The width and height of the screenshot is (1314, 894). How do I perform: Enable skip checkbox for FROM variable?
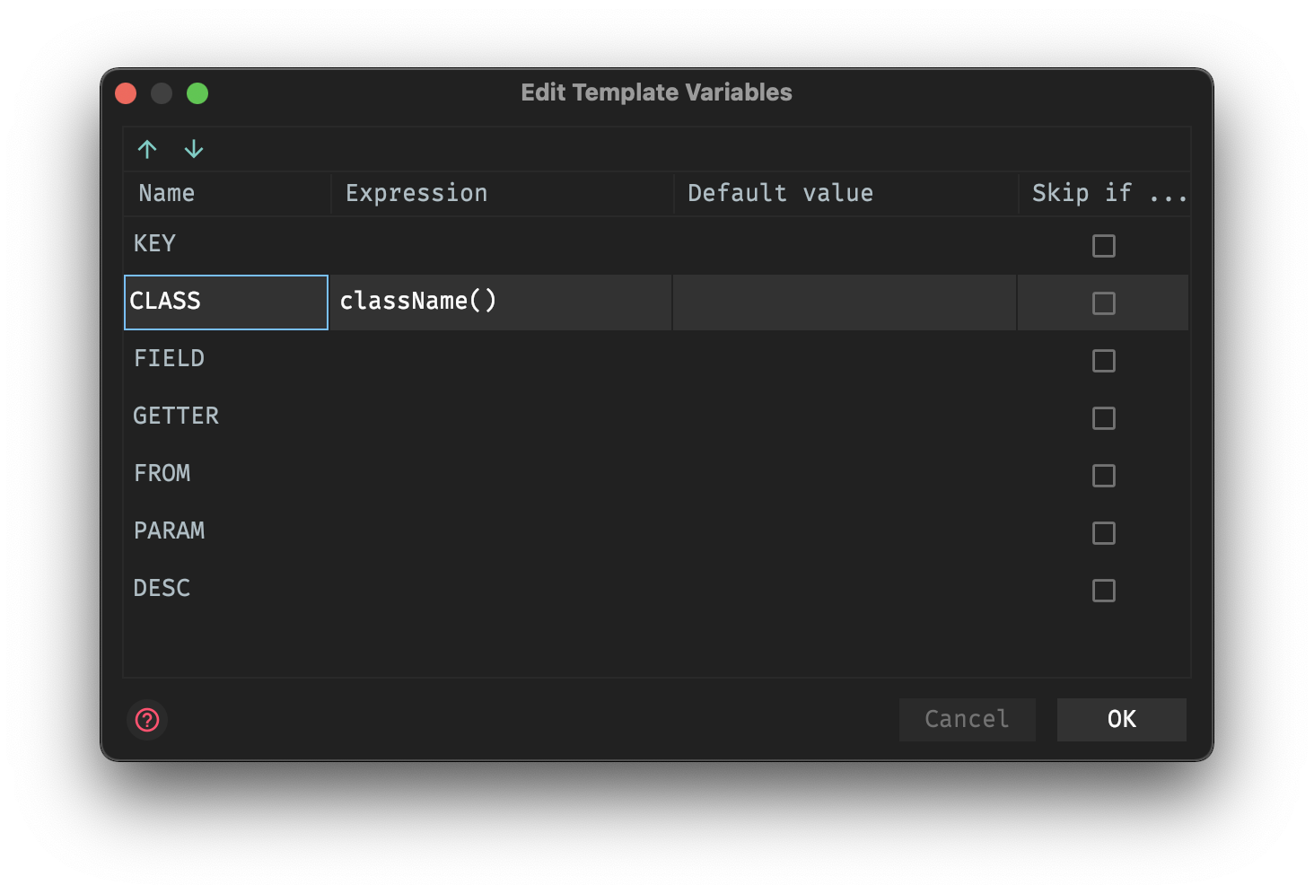1103,476
